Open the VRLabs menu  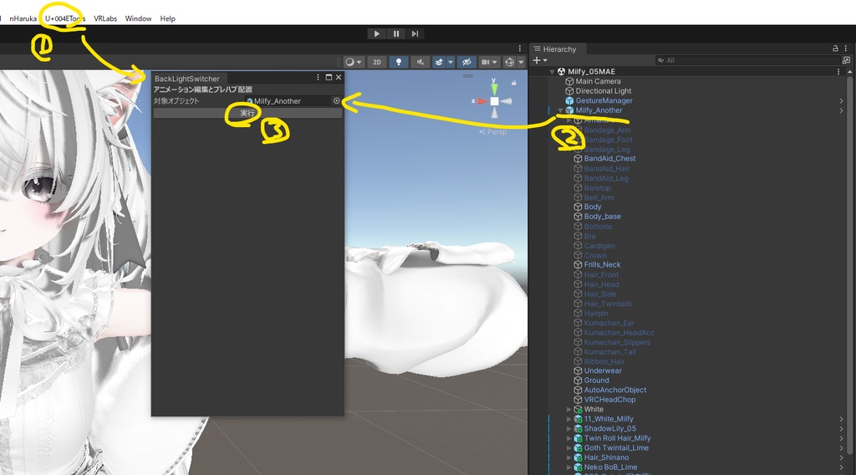(105, 18)
